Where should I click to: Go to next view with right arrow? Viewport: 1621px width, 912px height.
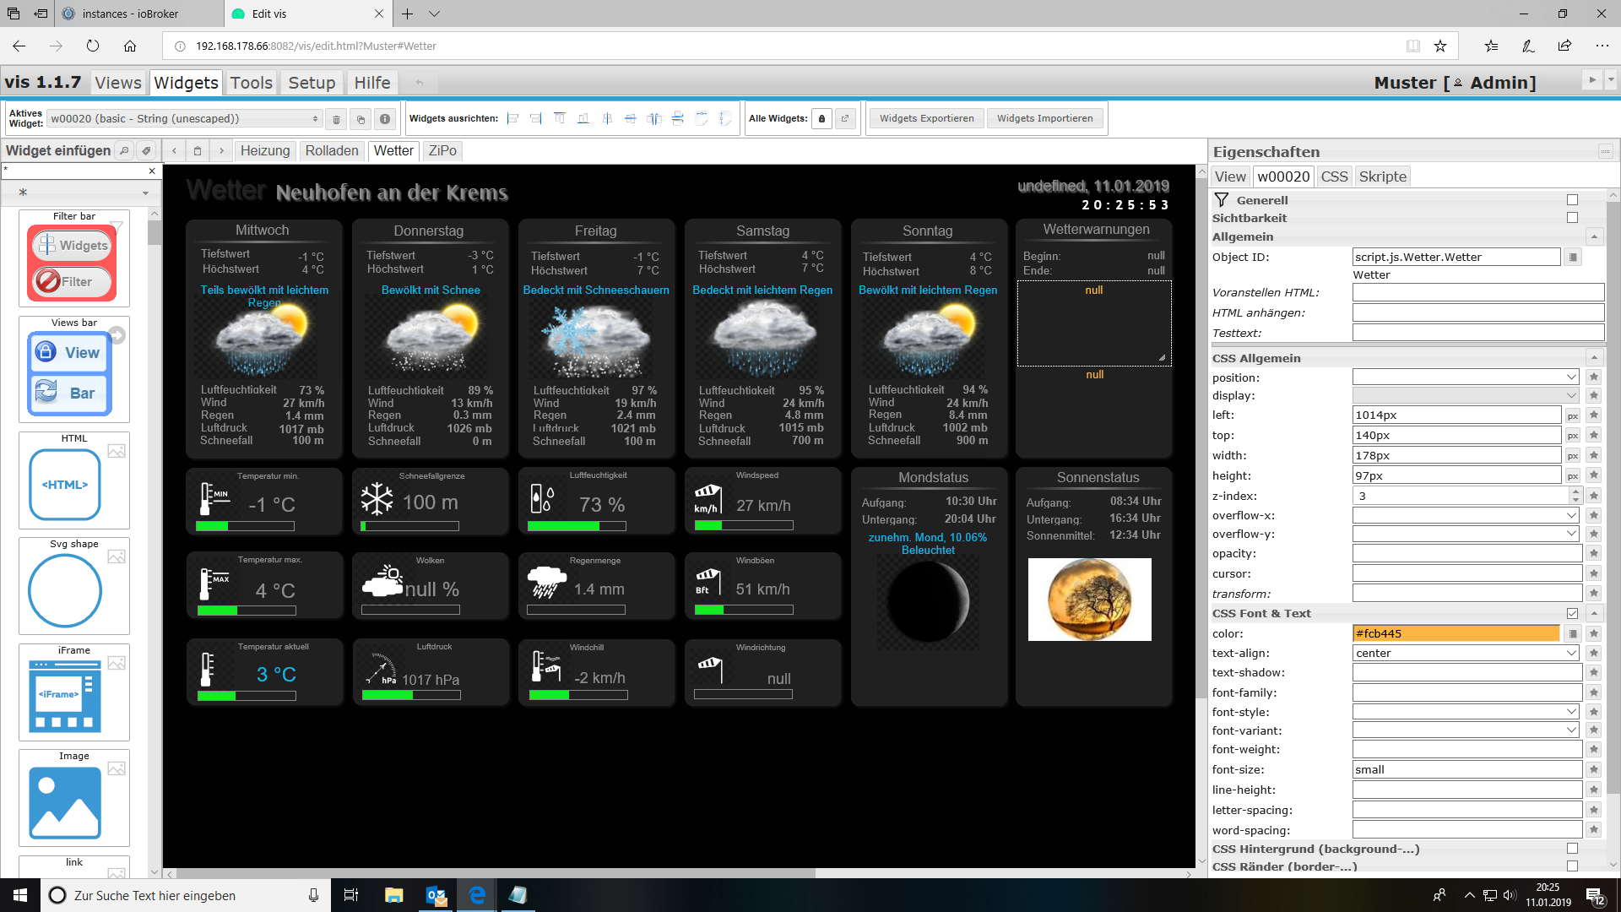tap(221, 151)
